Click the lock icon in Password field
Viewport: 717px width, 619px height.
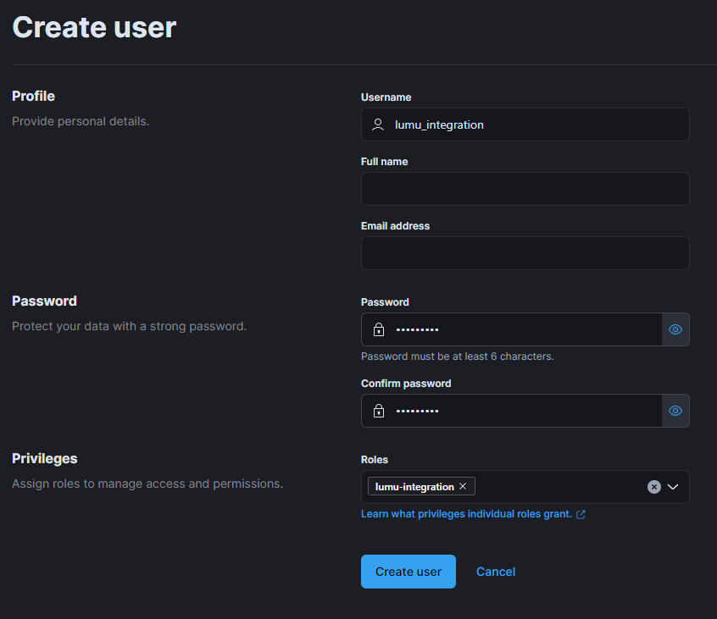pos(379,329)
